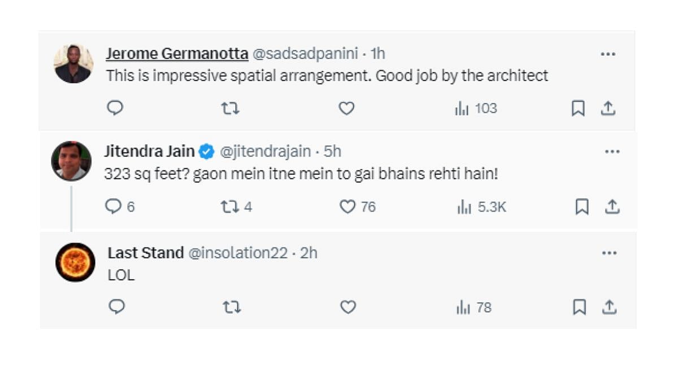Screen dimensions: 678x381
Task: Open more options on Last Stand's reply
Action: pyautogui.click(x=609, y=253)
